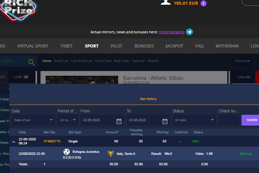
Task: Open the FAQ menu item
Action: tap(199, 46)
